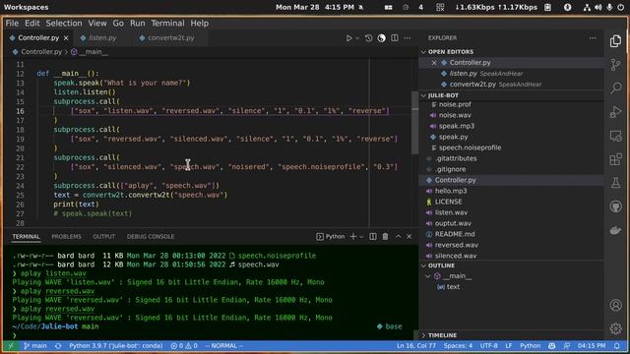Switch to the listen.py tab
630x354 pixels.
102,38
